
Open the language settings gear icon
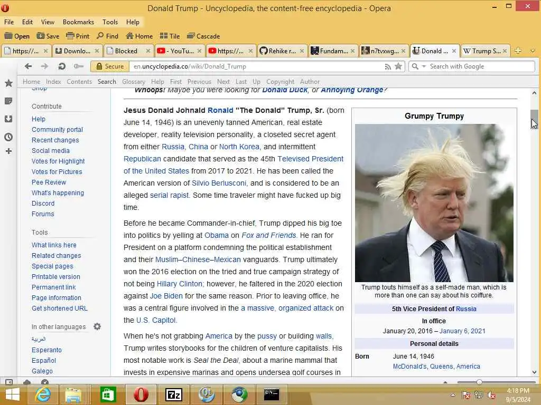coord(97,326)
